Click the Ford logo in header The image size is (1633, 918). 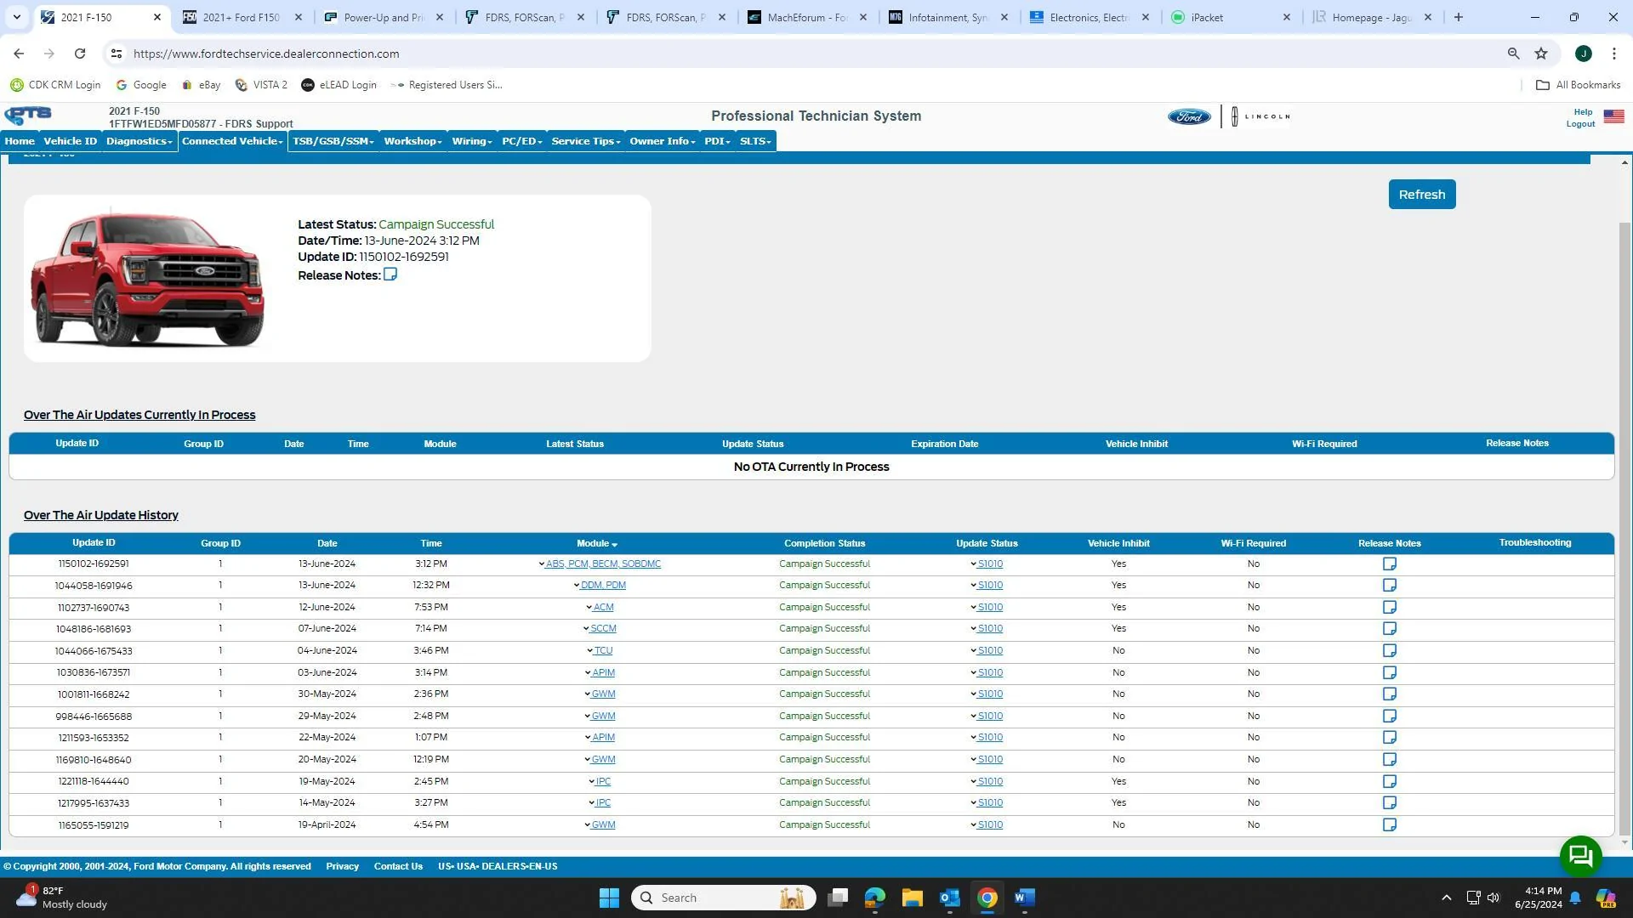(1188, 116)
